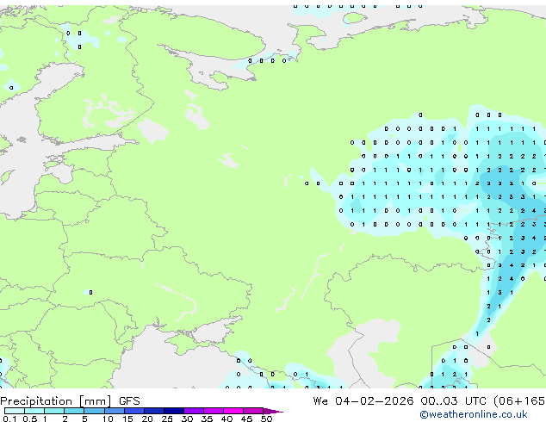Click the legend label '50'
The height and width of the screenshot is (422, 546).
[x=266, y=419]
